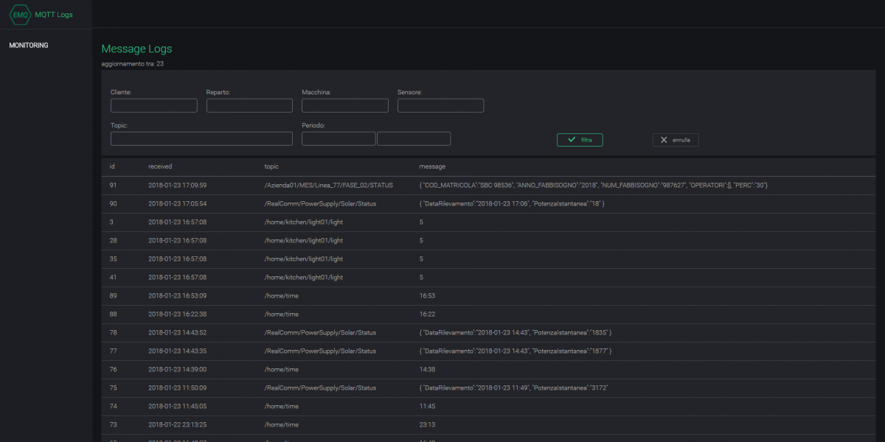Viewport: 885px width, 442px height.
Task: Click into the Macchina text field
Action: 344,105
